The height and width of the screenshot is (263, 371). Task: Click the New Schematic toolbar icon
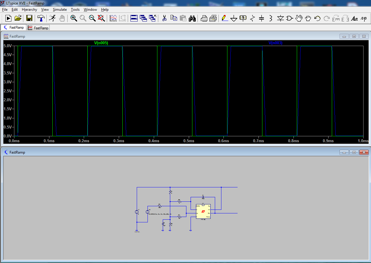pos(8,18)
